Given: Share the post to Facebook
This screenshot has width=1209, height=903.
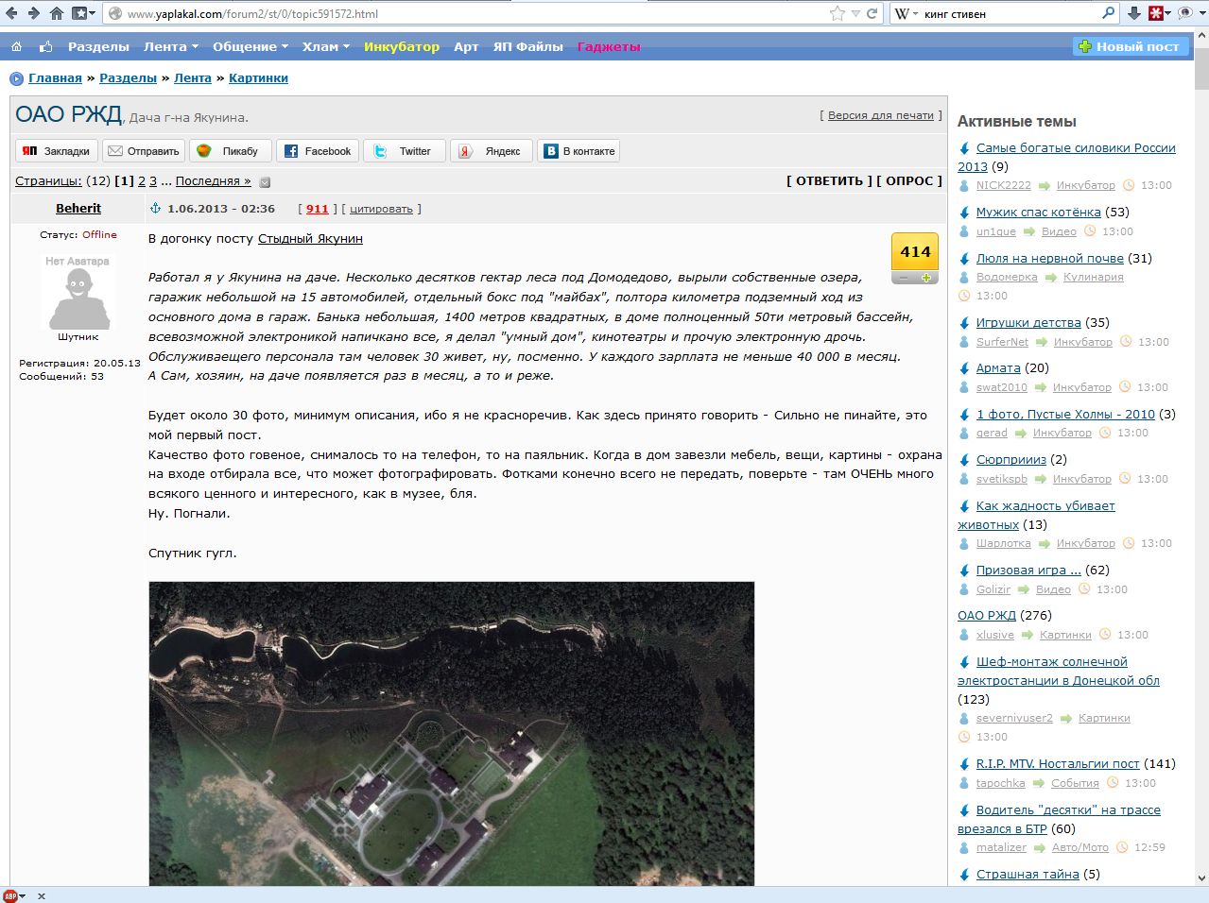Looking at the screenshot, I should [318, 151].
